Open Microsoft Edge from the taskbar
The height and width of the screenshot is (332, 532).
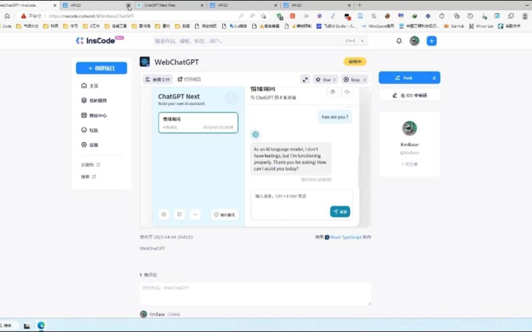[x=41, y=326]
